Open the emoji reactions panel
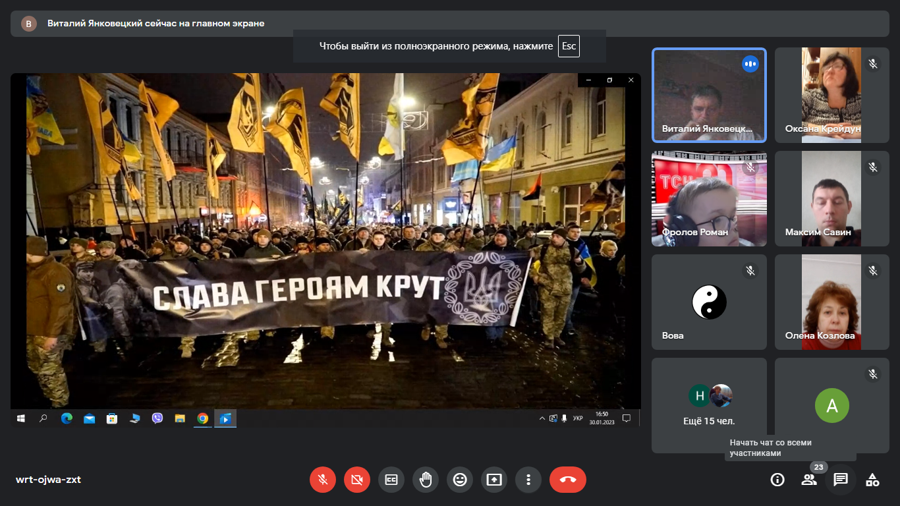Viewport: 900px width, 506px height. point(460,480)
